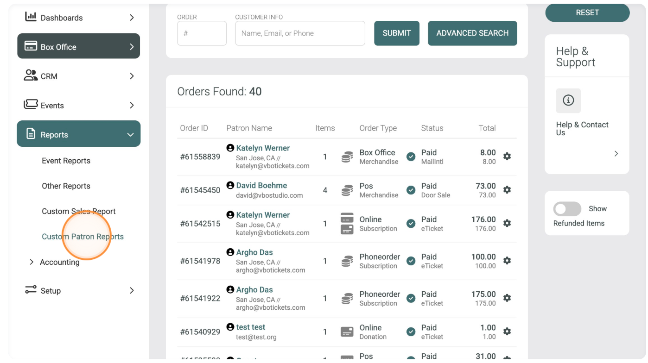Screen dimensions: 648x363
Task: Click the Reports document icon
Action: [31, 134]
